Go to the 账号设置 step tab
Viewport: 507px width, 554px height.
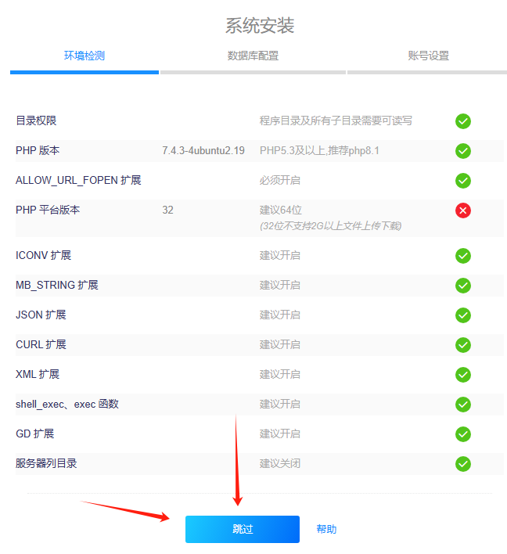point(428,56)
